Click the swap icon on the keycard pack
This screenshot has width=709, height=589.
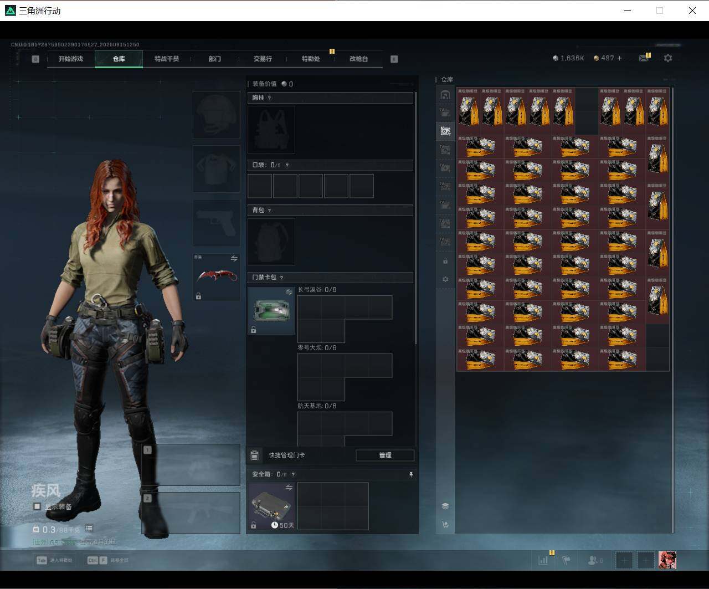coord(289,292)
